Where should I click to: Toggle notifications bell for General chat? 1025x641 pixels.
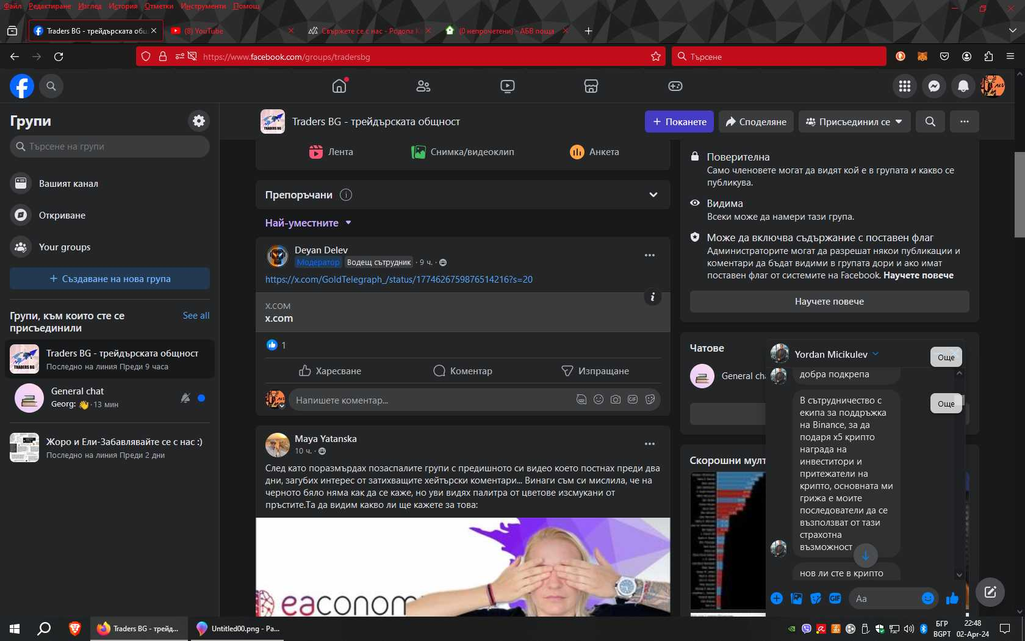(185, 398)
